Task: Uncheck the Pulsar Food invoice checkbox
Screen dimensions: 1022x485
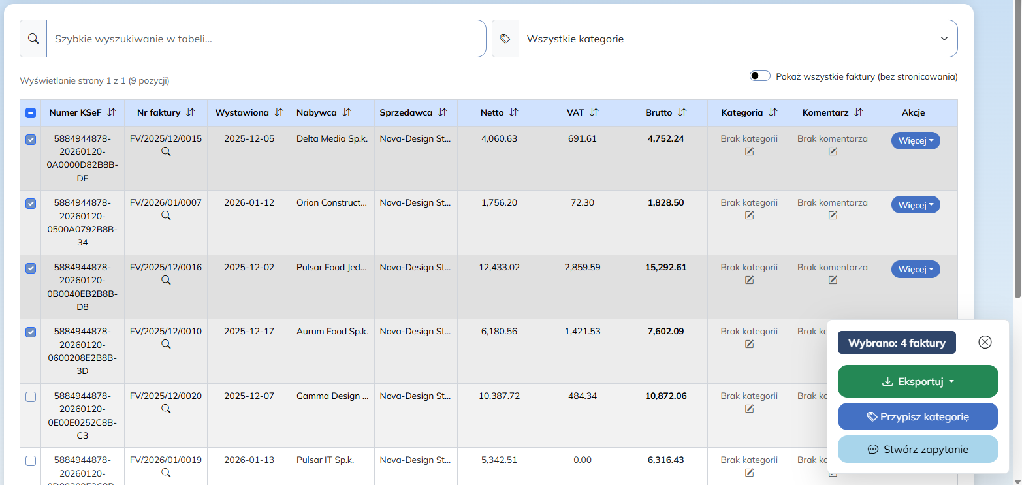Action: click(x=31, y=268)
